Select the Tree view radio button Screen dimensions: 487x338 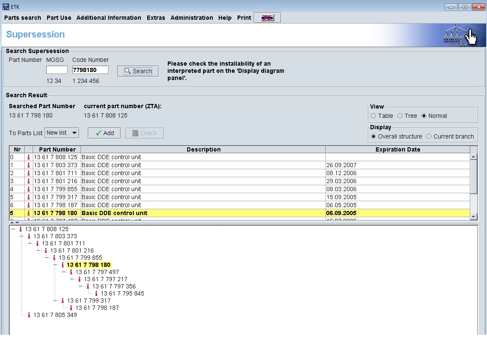click(x=400, y=116)
